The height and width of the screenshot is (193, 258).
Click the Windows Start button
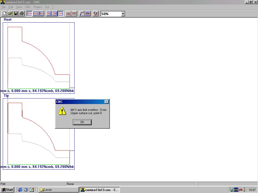coord(7,190)
